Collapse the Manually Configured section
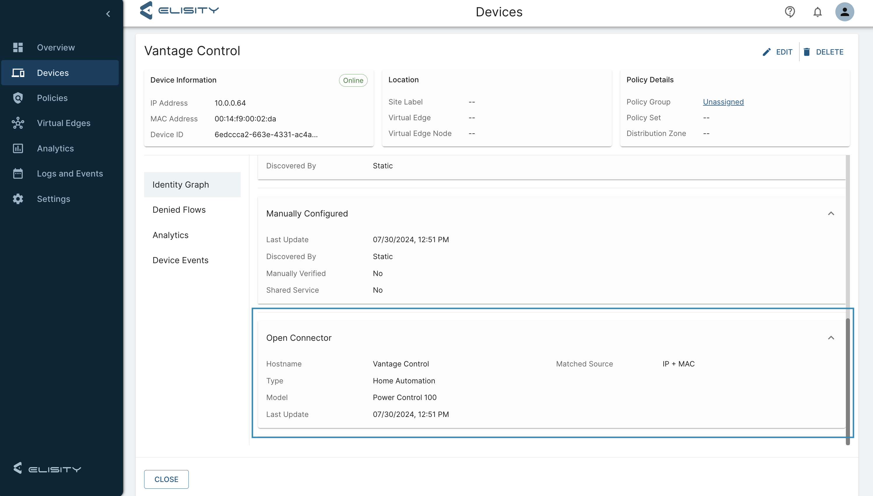 coord(831,214)
